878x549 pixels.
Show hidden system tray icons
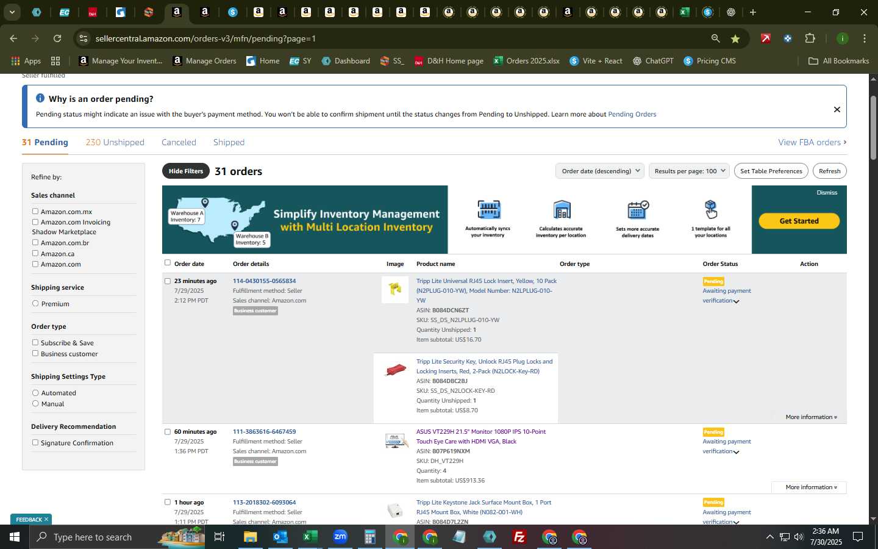pyautogui.click(x=769, y=537)
